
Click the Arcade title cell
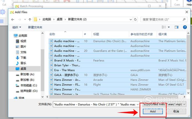click(x=98, y=80)
